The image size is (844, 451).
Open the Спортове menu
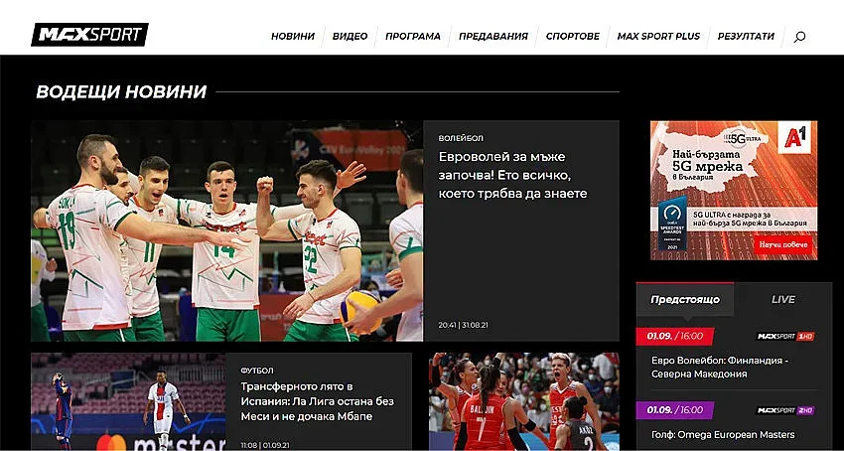click(573, 37)
